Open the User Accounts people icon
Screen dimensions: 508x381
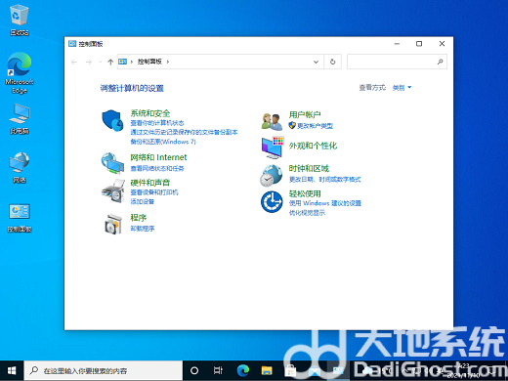pos(272,121)
